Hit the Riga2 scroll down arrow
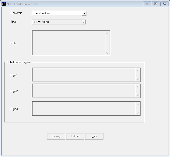The height and width of the screenshot is (157, 170). click(x=138, y=95)
